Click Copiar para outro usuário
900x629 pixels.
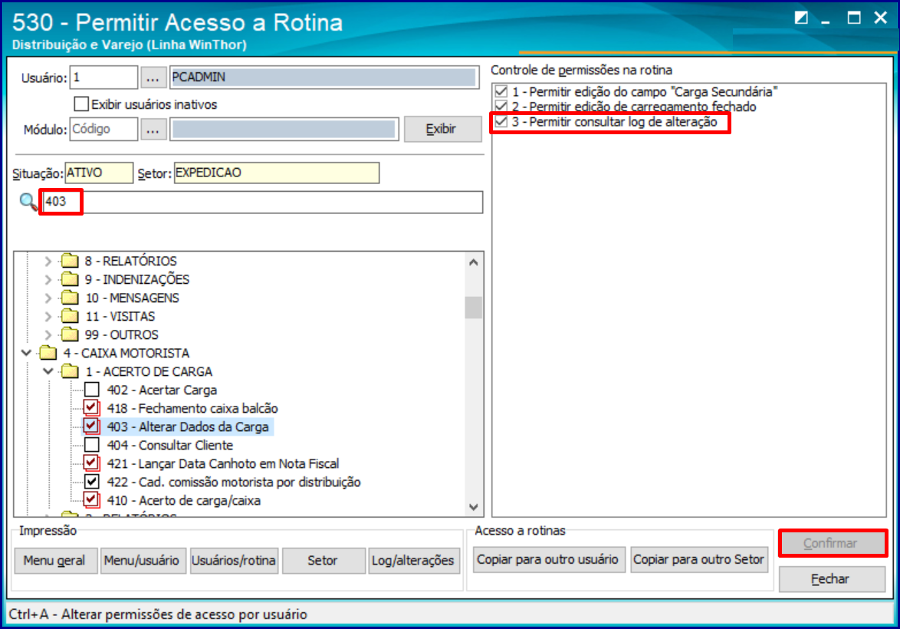[x=548, y=559]
